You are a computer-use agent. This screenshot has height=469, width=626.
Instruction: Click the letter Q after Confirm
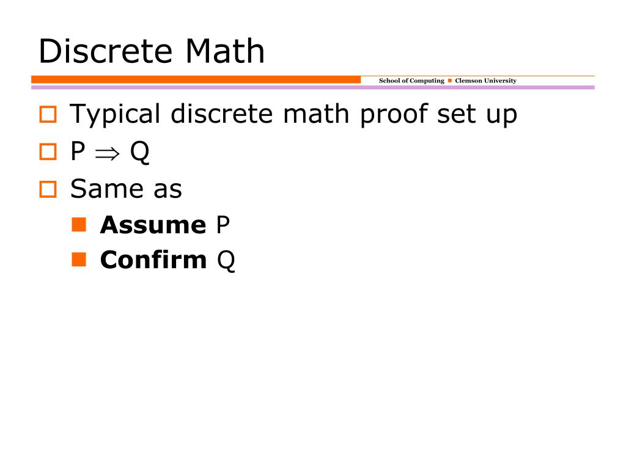226,261
